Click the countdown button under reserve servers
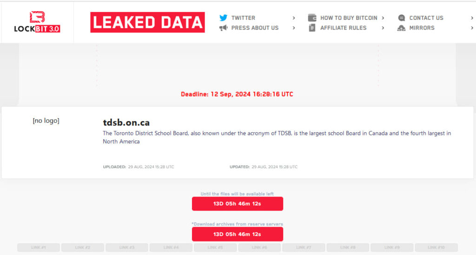476x255 pixels. pyautogui.click(x=238, y=234)
